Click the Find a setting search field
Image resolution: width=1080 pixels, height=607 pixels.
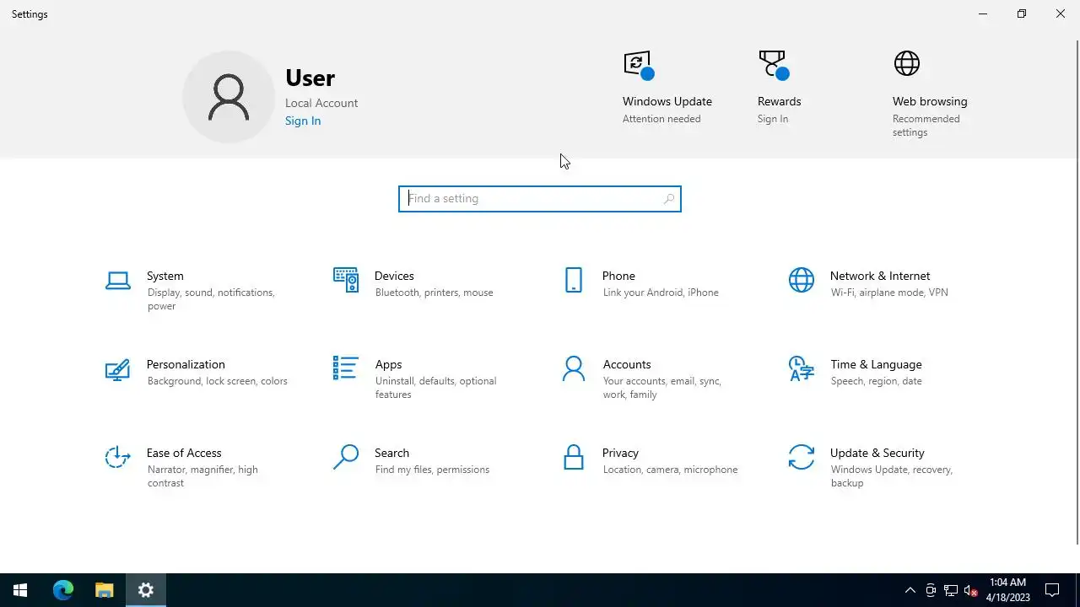[x=540, y=199]
